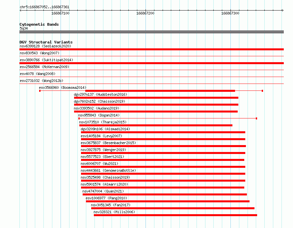Select the 5q34 band label
Screen dimensions: 293x228
(x=24, y=28)
